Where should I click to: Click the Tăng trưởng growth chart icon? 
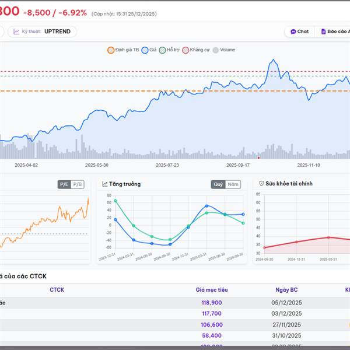[x=105, y=184]
